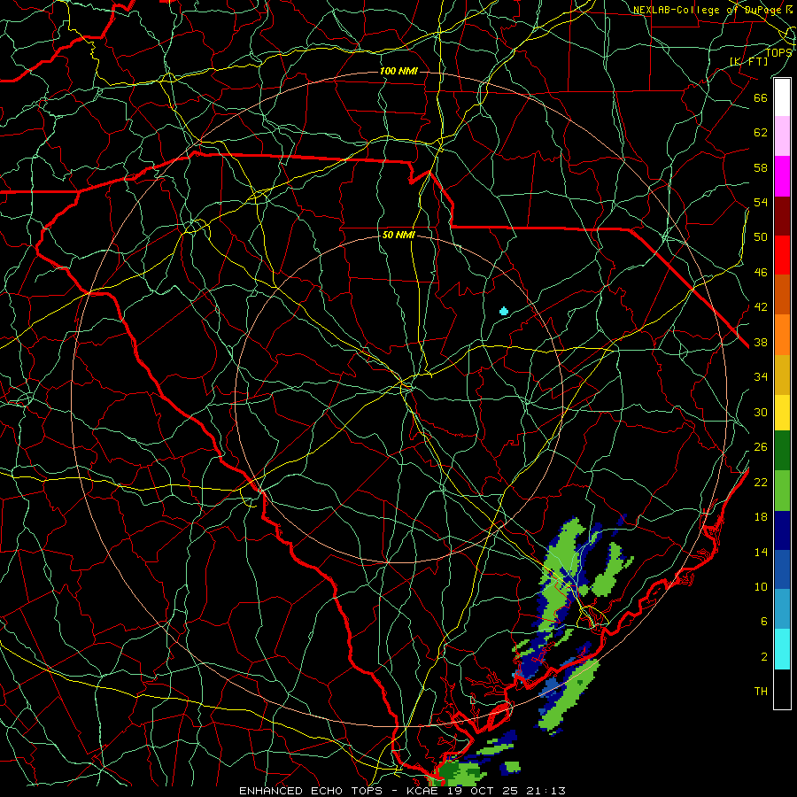Click the 18 legend value
This screenshot has height=797, width=797.
point(761,517)
